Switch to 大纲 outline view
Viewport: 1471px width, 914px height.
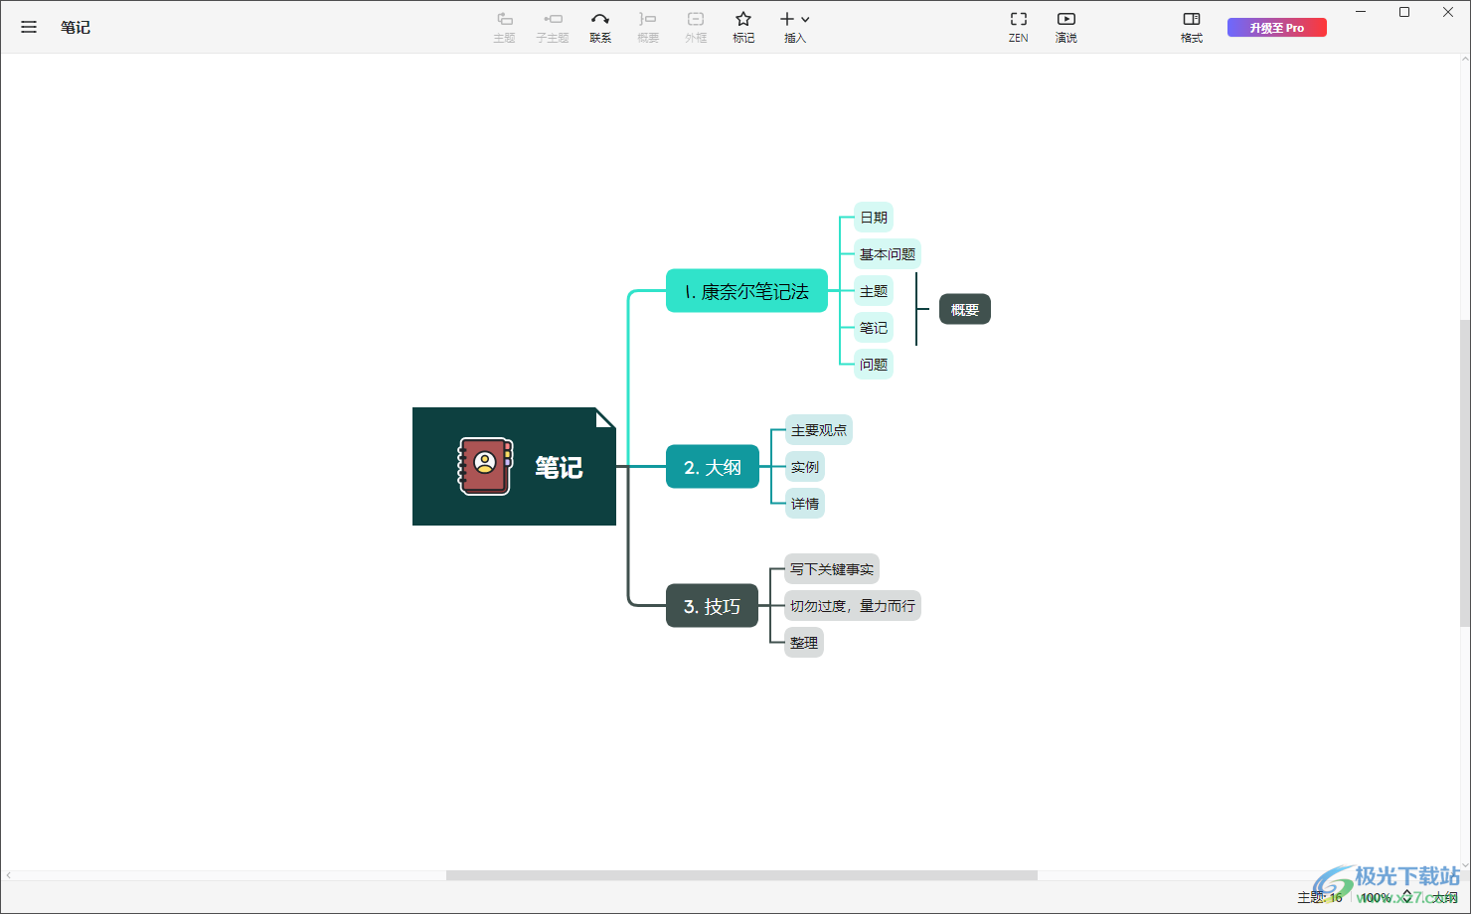tap(1444, 897)
